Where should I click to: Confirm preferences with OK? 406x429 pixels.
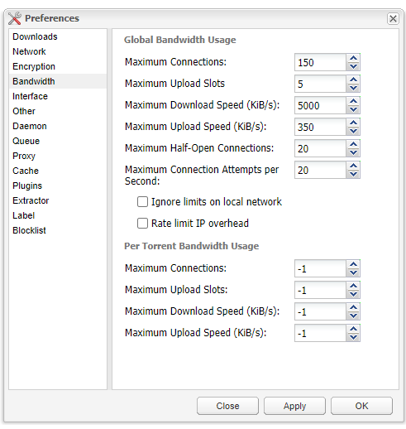pos(361,406)
